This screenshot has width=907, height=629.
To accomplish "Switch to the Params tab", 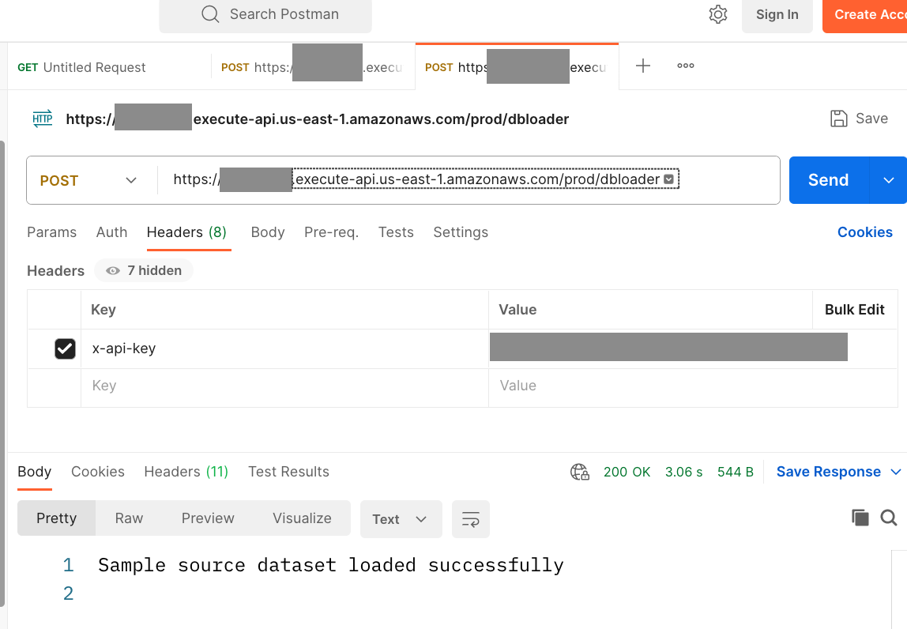I will pos(51,232).
